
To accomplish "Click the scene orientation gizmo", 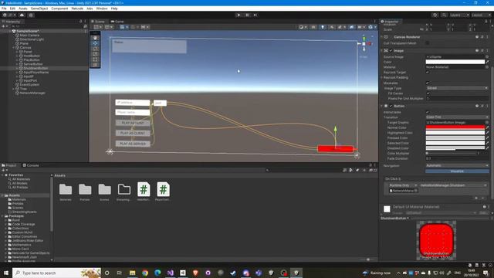I will (364, 44).
